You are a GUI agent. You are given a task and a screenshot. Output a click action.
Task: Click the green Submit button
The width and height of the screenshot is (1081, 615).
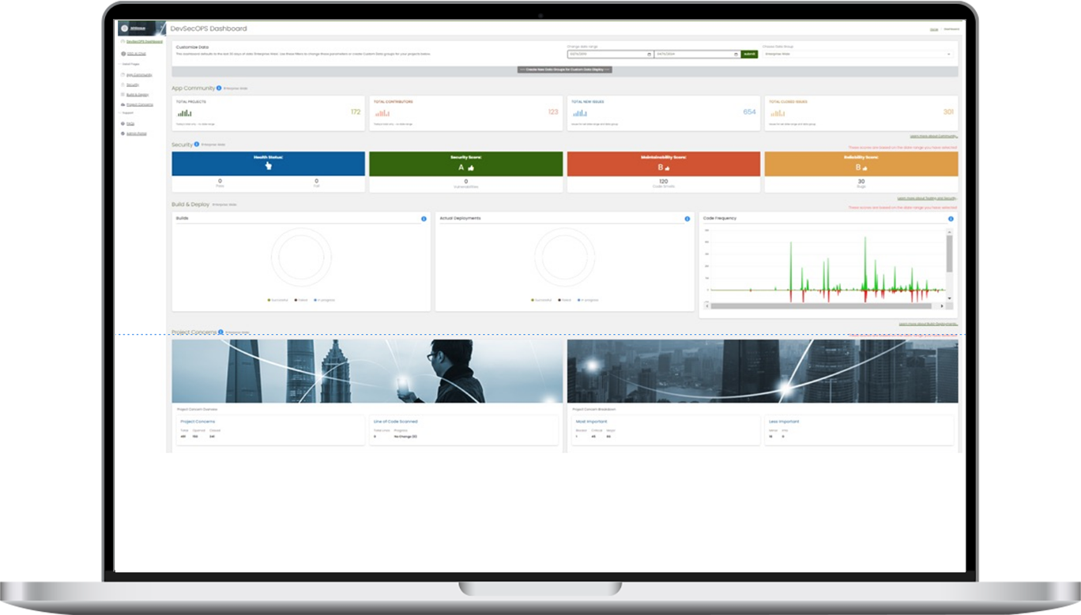point(749,54)
